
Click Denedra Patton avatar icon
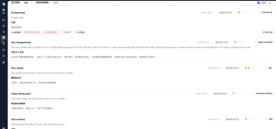pos(254,93)
